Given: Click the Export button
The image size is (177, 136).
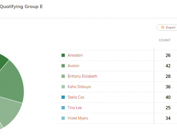Looking at the screenshot, I should [x=167, y=28].
